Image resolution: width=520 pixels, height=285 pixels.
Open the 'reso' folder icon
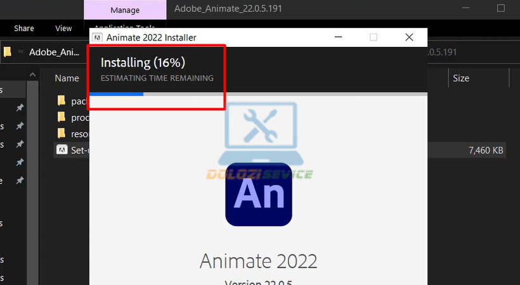click(x=62, y=134)
